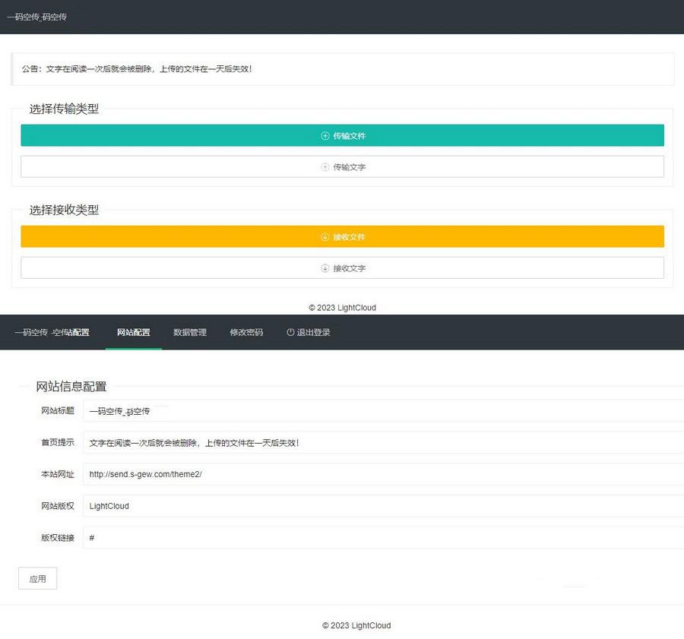Select the green 传输文件 transfer button
Screen dimensions: 684x639
(x=342, y=135)
